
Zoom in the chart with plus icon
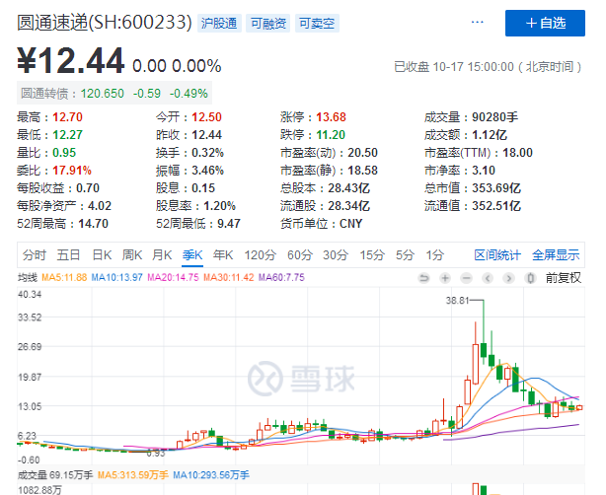point(445,279)
